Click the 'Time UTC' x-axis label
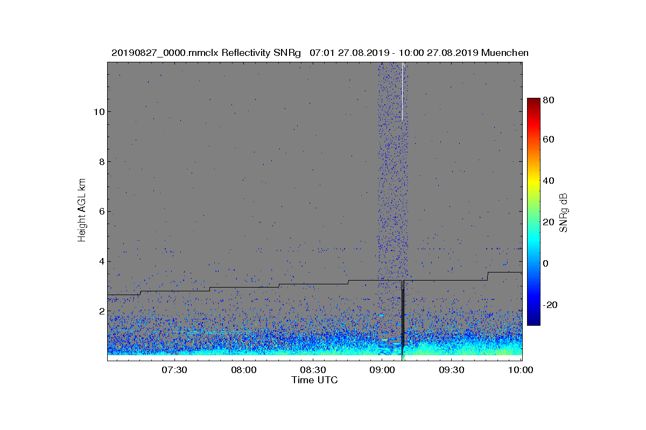The width and height of the screenshot is (646, 430). (315, 380)
